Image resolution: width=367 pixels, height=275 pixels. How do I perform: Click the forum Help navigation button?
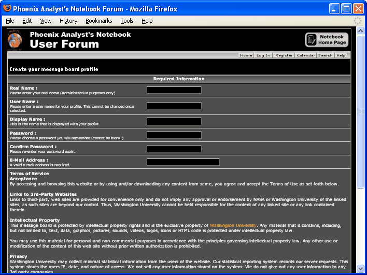click(x=341, y=55)
